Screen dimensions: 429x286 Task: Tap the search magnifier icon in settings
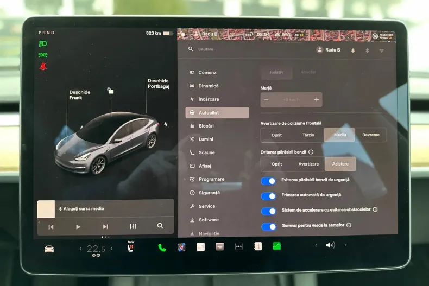(x=191, y=49)
